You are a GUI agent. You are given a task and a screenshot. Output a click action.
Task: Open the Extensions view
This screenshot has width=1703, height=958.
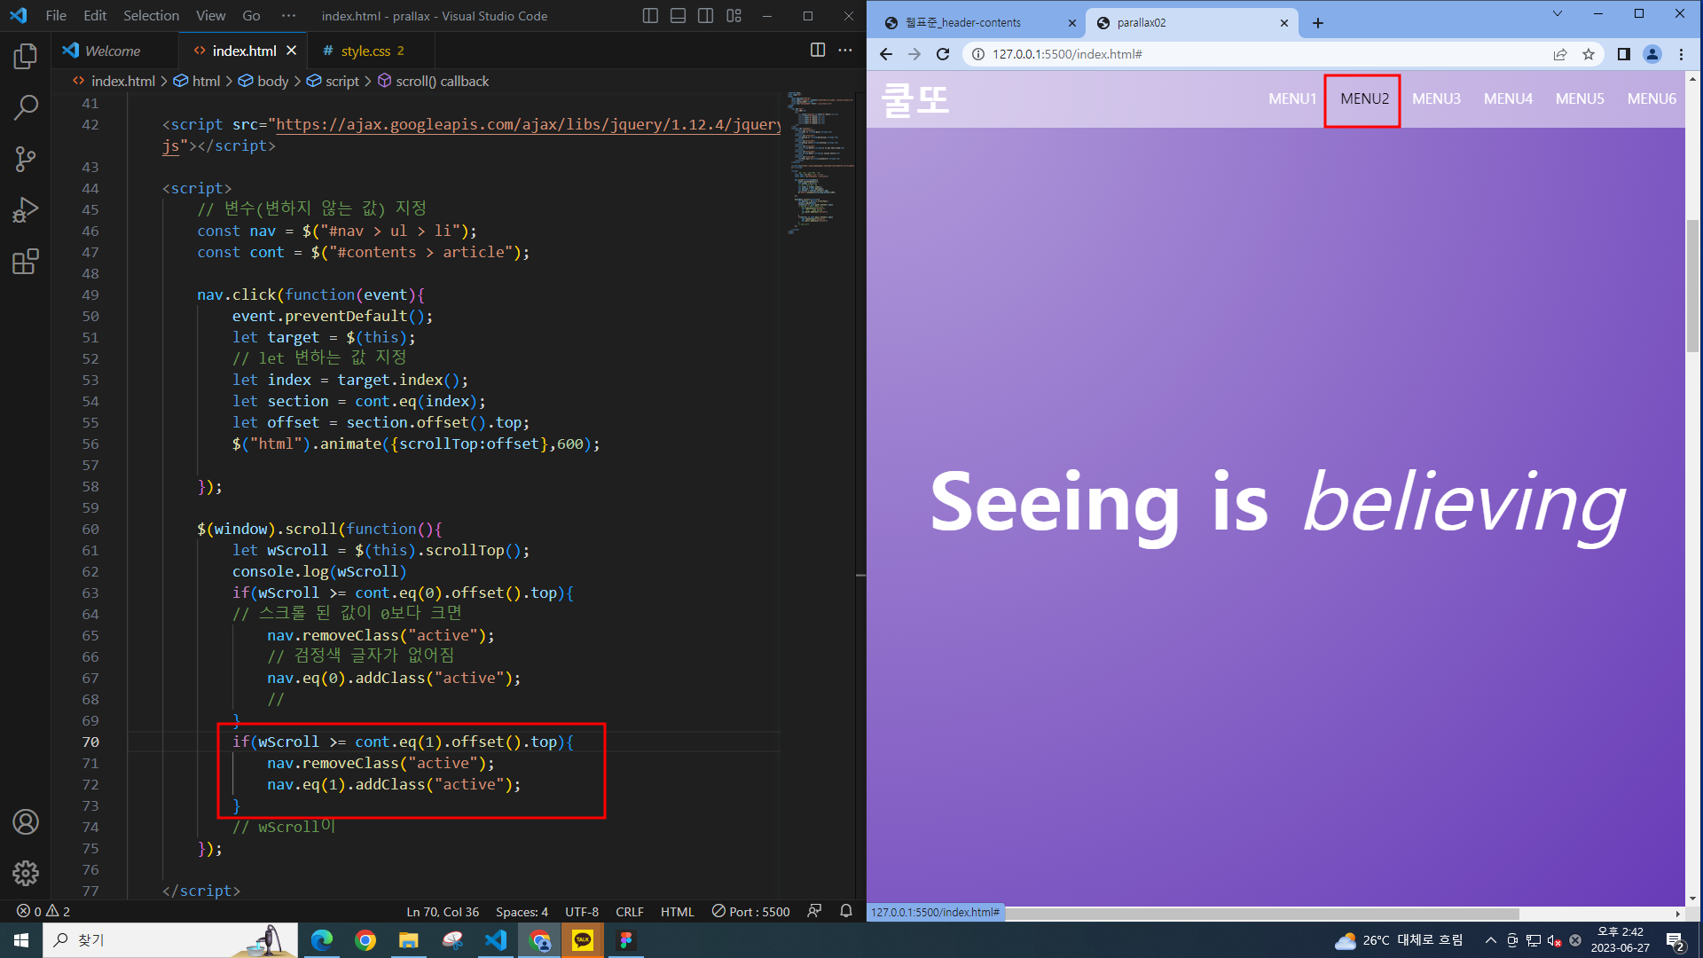[26, 262]
